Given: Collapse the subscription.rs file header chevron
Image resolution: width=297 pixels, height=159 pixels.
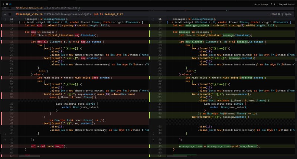Looking at the screenshot, I should 4,7.
